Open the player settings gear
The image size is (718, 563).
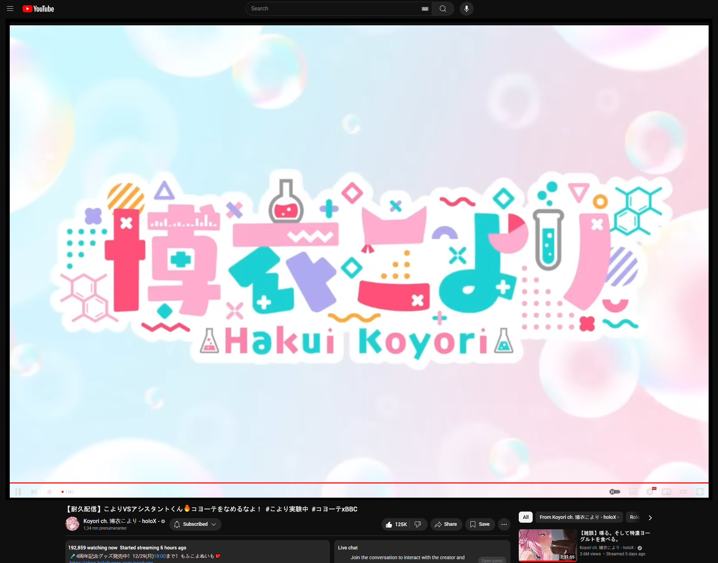(x=650, y=492)
